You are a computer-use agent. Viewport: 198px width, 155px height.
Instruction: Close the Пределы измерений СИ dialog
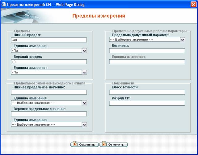pos(193,5)
